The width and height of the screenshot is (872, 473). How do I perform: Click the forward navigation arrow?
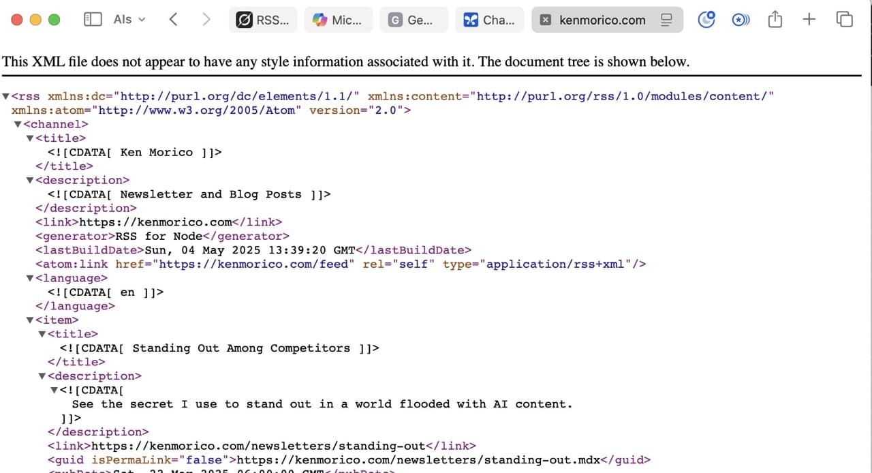point(206,20)
